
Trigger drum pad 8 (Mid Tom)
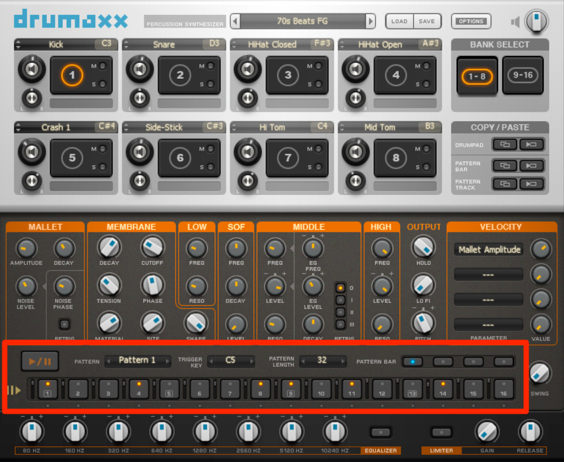[395, 158]
